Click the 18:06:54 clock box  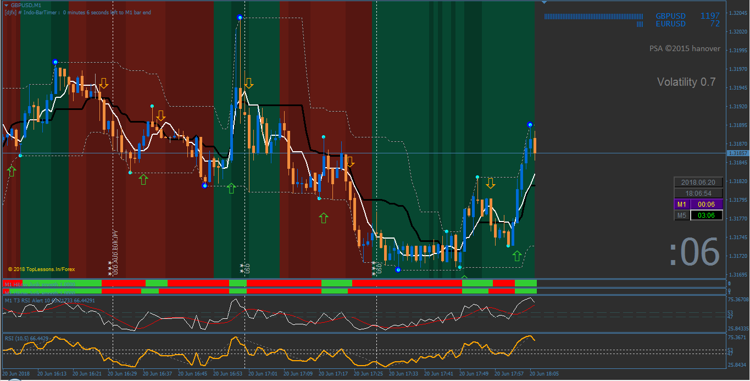698,193
